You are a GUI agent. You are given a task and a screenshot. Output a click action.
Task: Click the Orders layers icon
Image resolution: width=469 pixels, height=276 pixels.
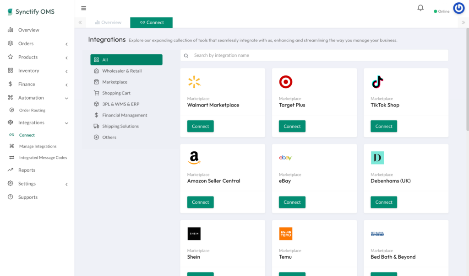pyautogui.click(x=11, y=43)
